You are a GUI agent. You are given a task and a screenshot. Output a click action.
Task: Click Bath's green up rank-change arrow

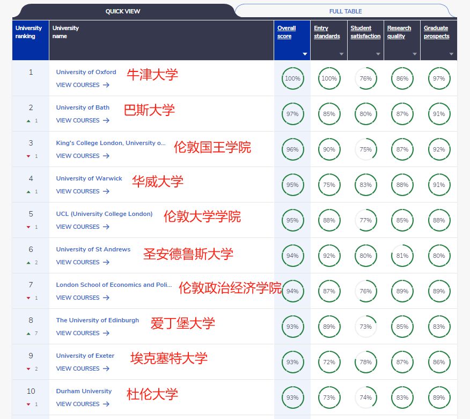click(x=28, y=121)
